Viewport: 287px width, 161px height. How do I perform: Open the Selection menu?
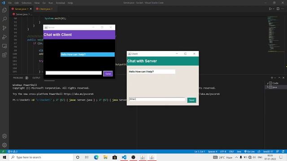point(26,3)
